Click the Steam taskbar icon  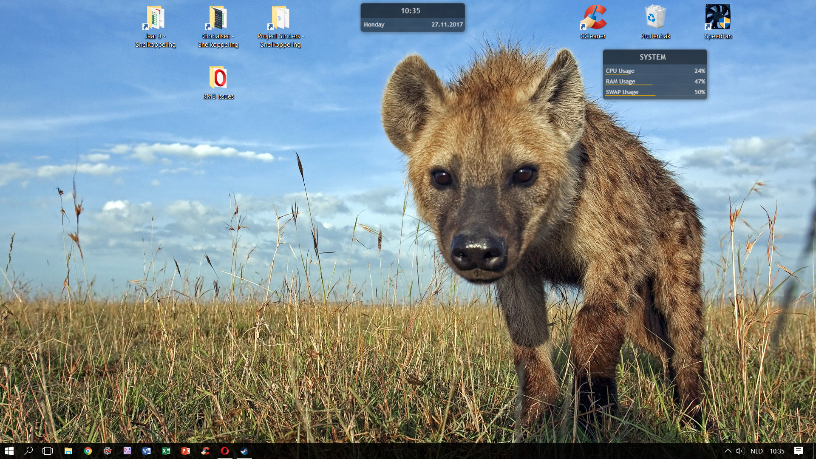[x=244, y=451]
